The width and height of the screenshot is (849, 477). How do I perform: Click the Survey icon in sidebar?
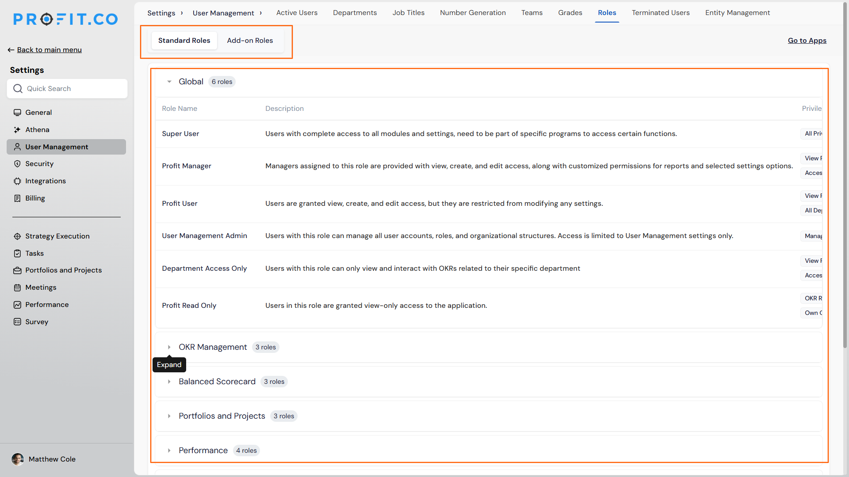pos(17,322)
